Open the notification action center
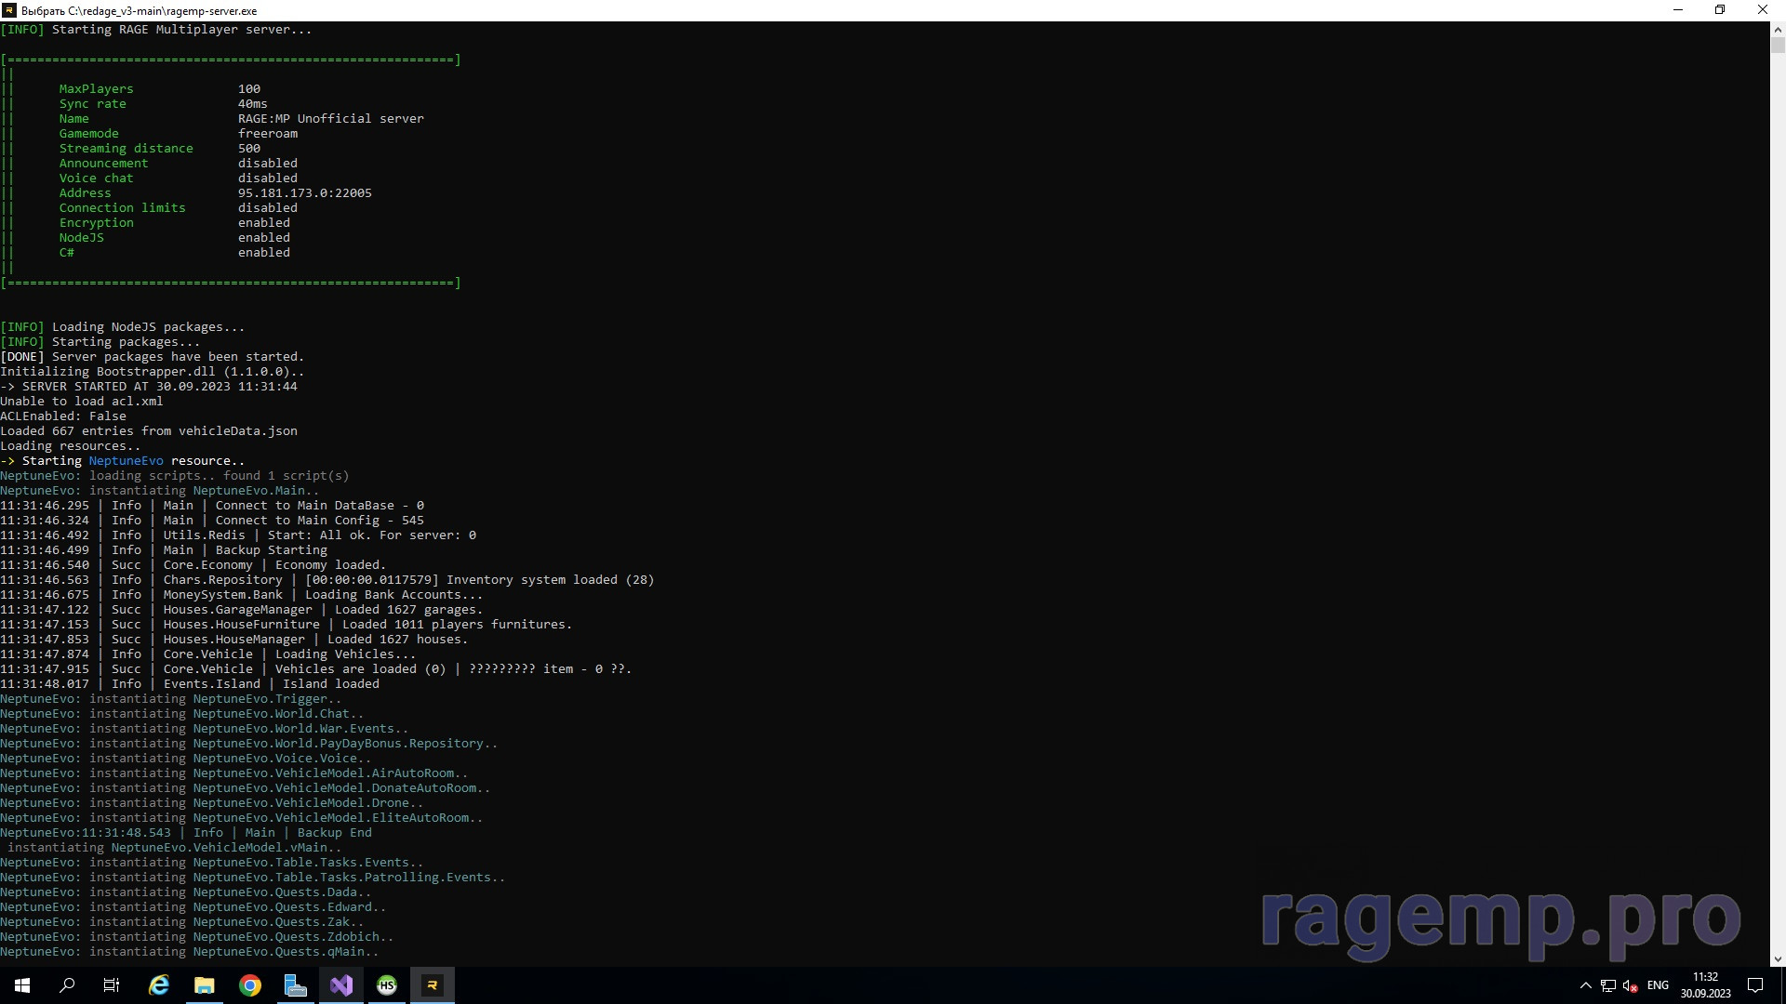This screenshot has width=1786, height=1004. pos(1755,985)
